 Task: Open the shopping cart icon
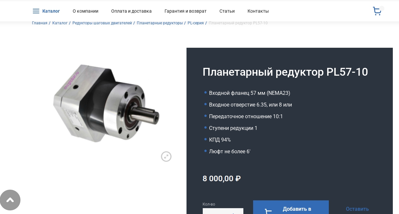377,11
